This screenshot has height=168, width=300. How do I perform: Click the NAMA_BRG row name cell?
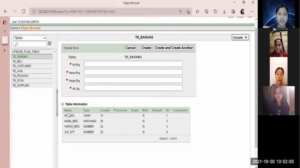coord(71,121)
